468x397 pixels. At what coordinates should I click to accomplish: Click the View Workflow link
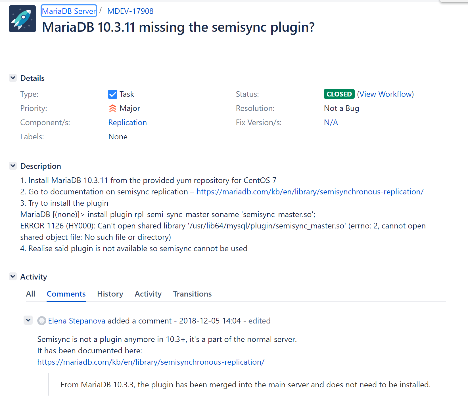point(385,94)
